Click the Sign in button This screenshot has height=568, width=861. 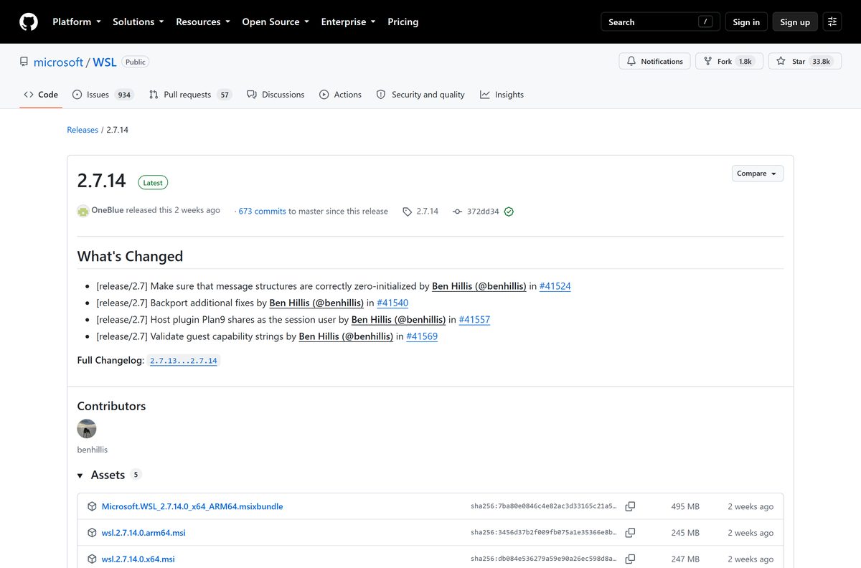pos(746,22)
